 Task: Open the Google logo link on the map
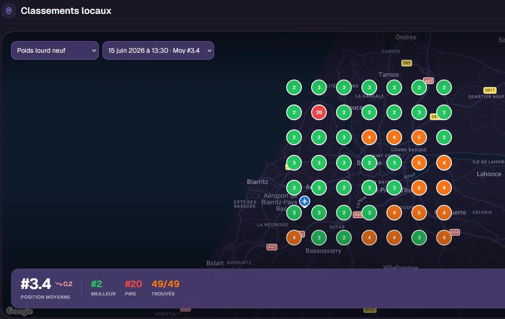click(x=19, y=311)
